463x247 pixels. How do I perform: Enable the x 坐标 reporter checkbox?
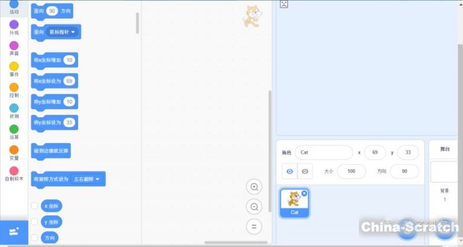pyautogui.click(x=35, y=206)
